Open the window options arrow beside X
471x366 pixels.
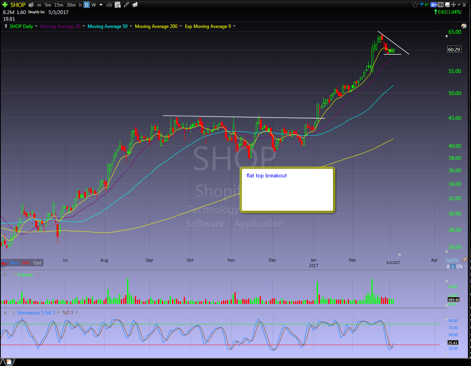click(x=458, y=5)
